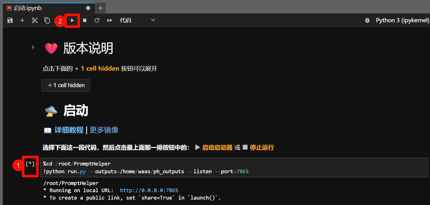Insert a new cell with the plus icon
Viewport: 430px width, 205px height.
click(22, 20)
